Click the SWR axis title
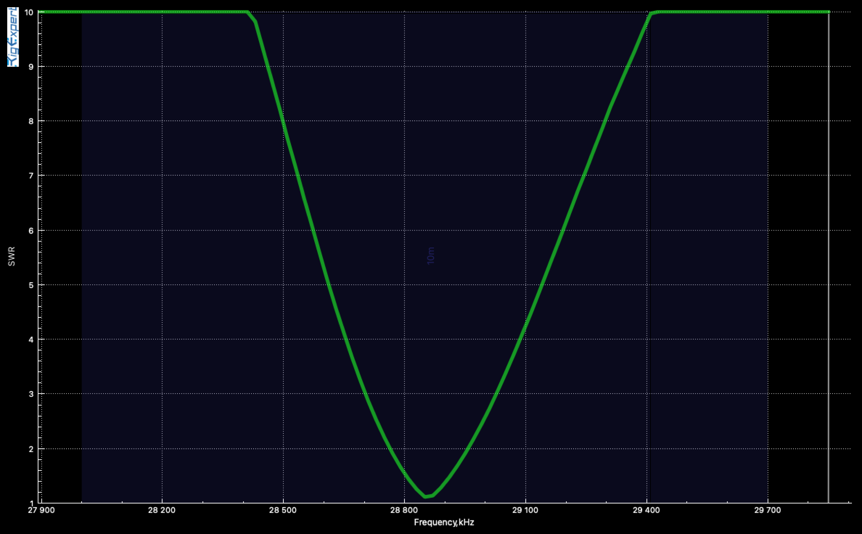This screenshot has width=862, height=534. (11, 256)
